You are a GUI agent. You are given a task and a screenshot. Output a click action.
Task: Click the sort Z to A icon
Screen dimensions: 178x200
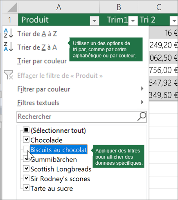click(x=9, y=47)
